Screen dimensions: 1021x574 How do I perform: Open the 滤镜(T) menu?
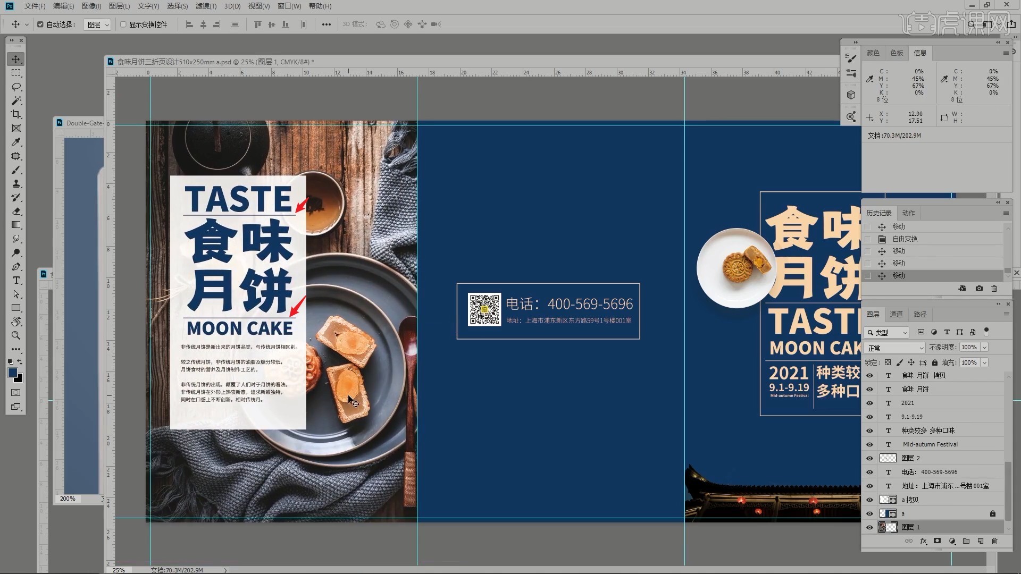click(206, 6)
